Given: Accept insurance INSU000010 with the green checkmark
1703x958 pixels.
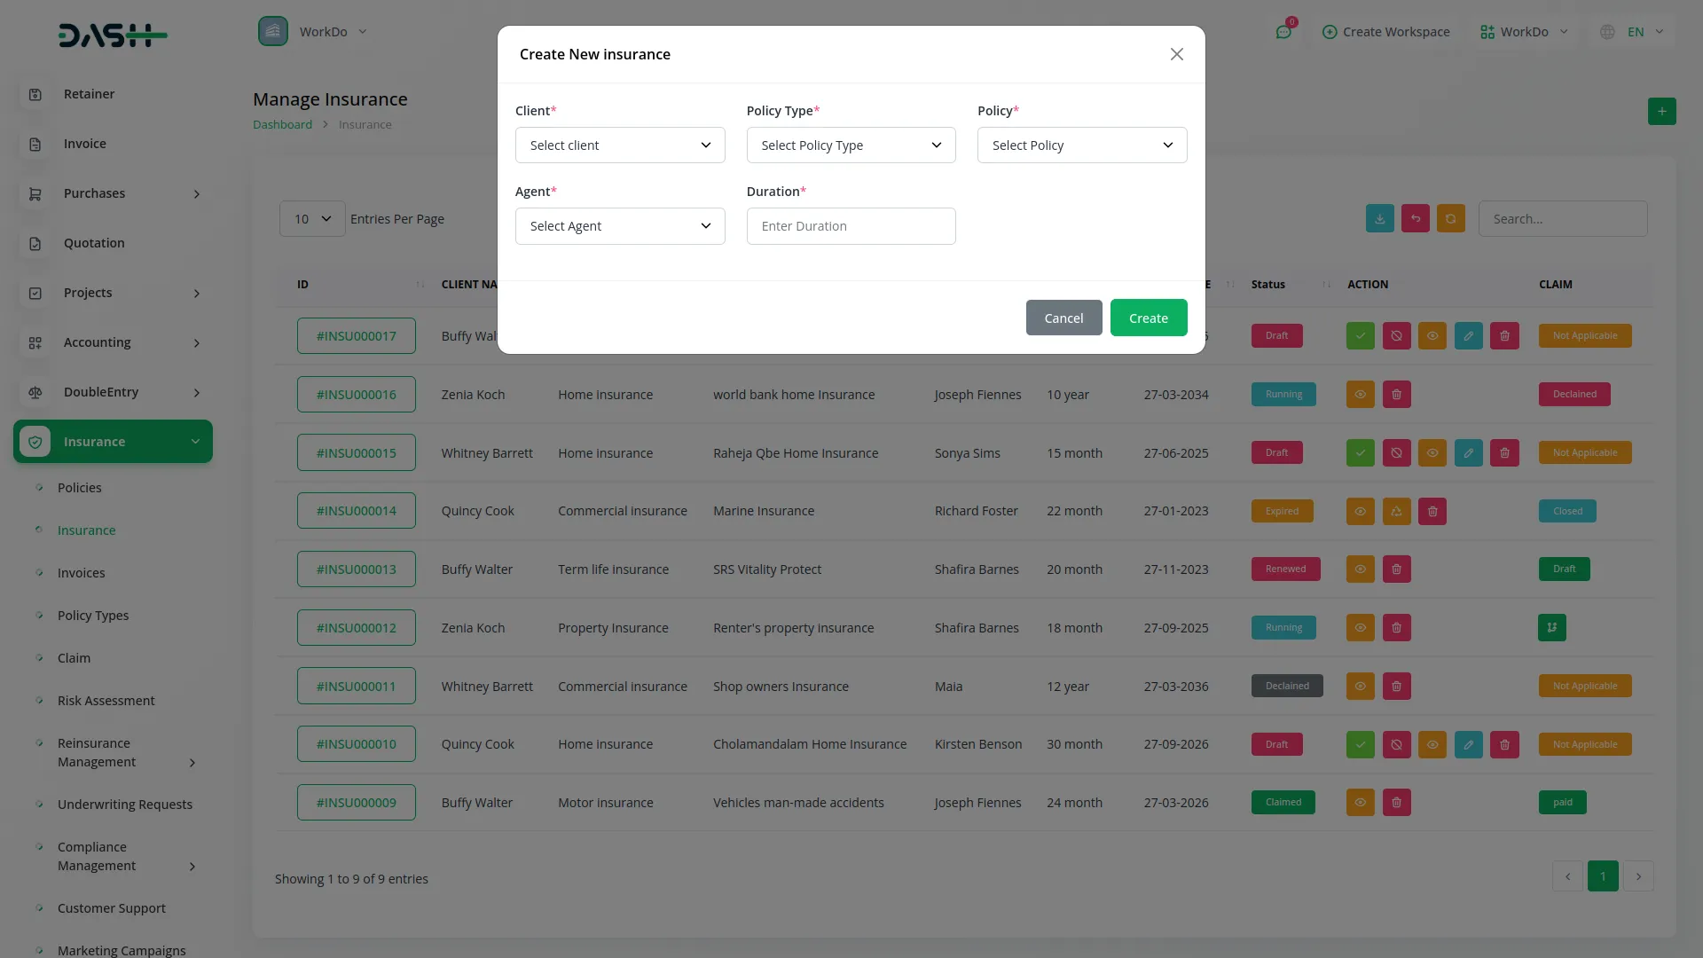Looking at the screenshot, I should 1360,745.
